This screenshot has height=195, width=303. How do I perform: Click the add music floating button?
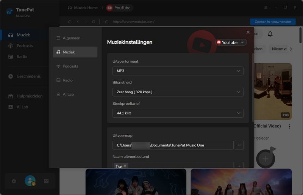click(266, 159)
